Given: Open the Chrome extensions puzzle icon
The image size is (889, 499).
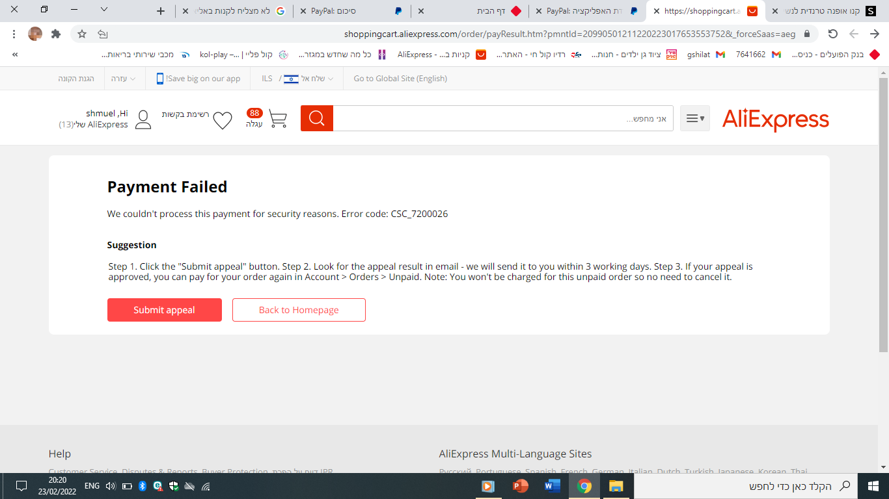Looking at the screenshot, I should pos(56,34).
